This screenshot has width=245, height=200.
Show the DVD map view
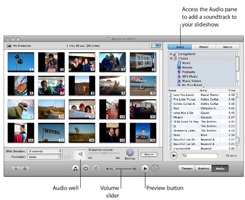click(x=75, y=169)
